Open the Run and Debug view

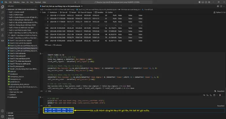tap(2, 24)
